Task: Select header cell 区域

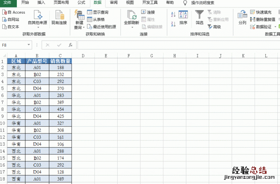Action: (16, 61)
